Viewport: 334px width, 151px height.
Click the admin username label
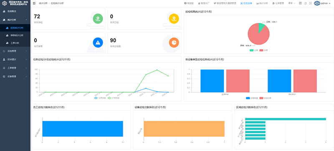point(324,3)
